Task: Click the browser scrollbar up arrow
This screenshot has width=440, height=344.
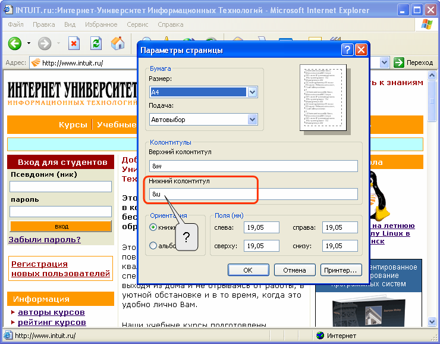Action: click(432, 75)
